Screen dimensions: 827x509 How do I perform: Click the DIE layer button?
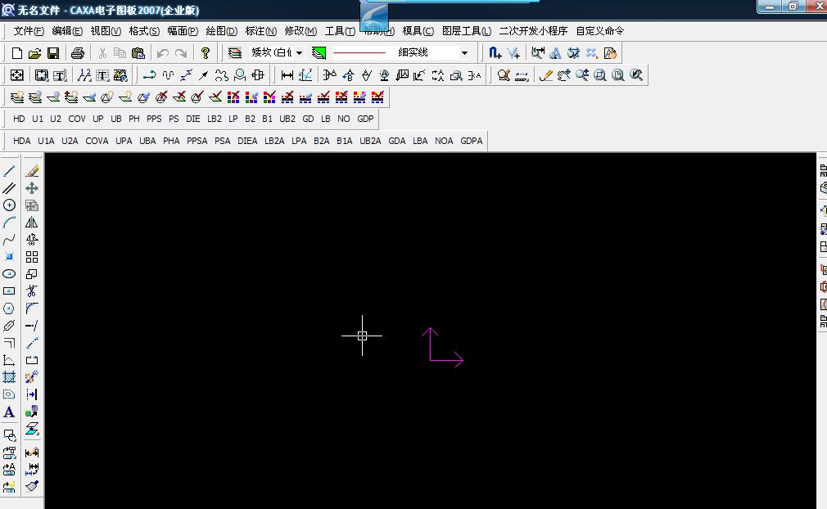pos(193,119)
